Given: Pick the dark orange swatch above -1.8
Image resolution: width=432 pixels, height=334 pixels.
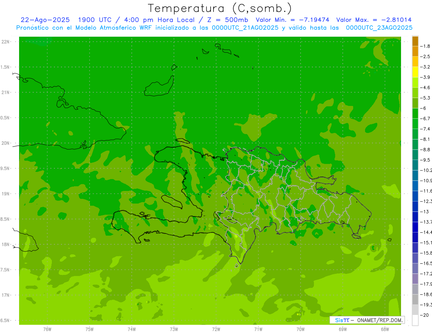Looking at the screenshot, I should click(415, 41).
